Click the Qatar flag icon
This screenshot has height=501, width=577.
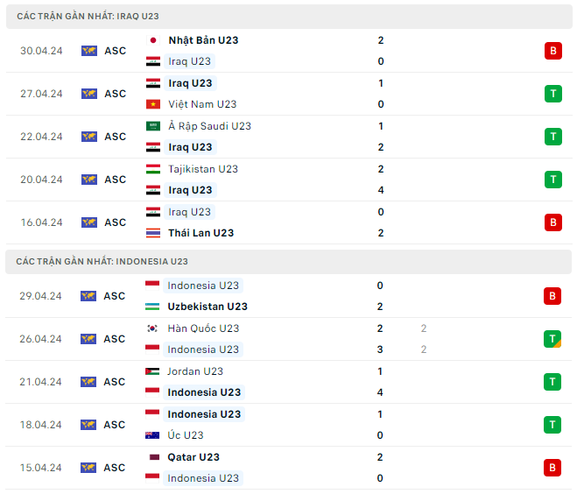pyautogui.click(x=153, y=457)
